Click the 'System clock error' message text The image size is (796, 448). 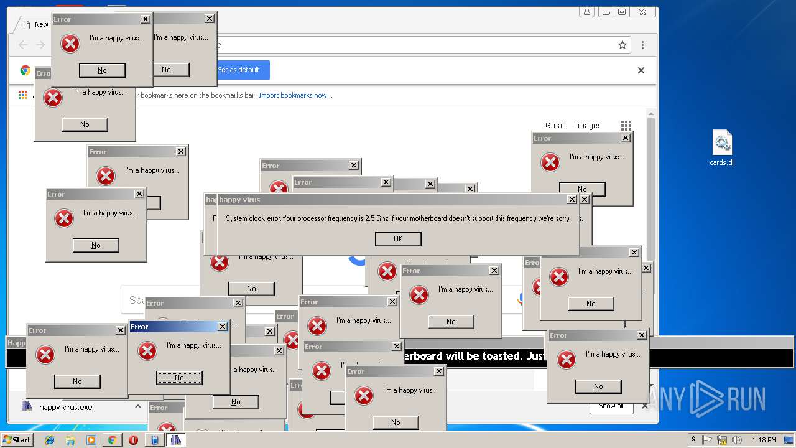(398, 218)
